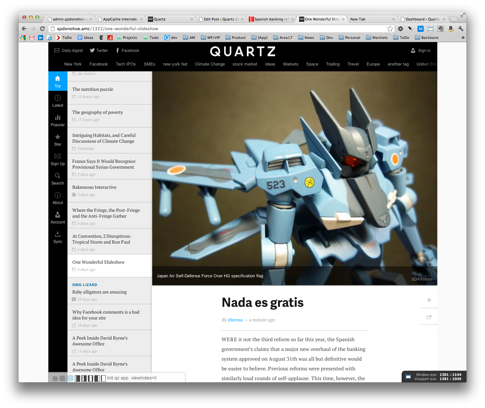Bookmark this page with the star icon
Viewport: 485px width, 408px height.
[x=390, y=29]
